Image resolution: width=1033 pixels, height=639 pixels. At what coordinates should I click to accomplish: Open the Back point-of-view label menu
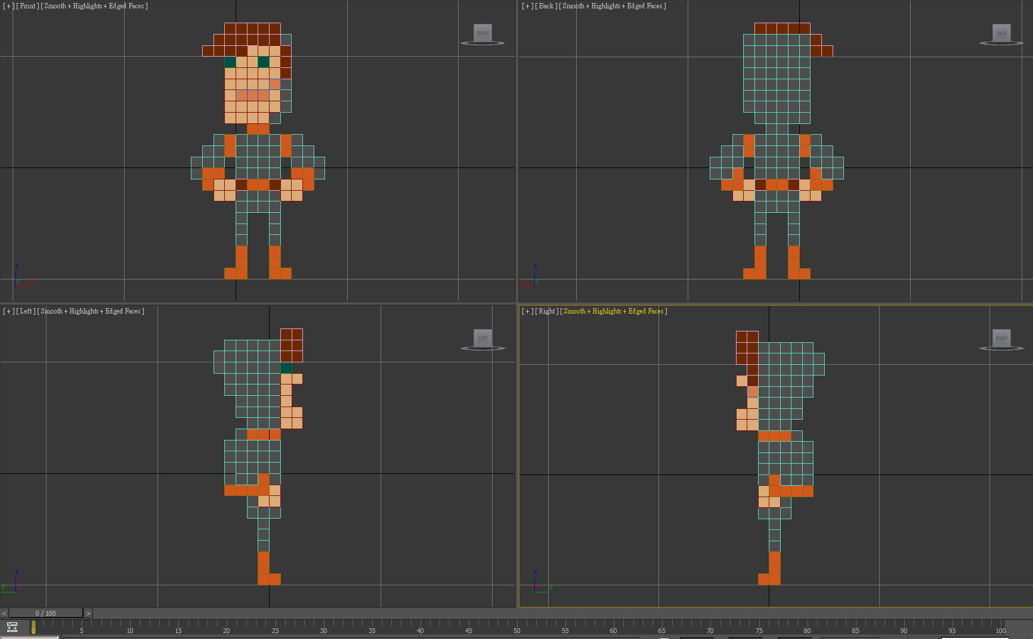click(546, 6)
